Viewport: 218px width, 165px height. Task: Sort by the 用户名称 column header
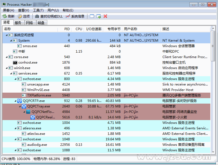[141, 29]
